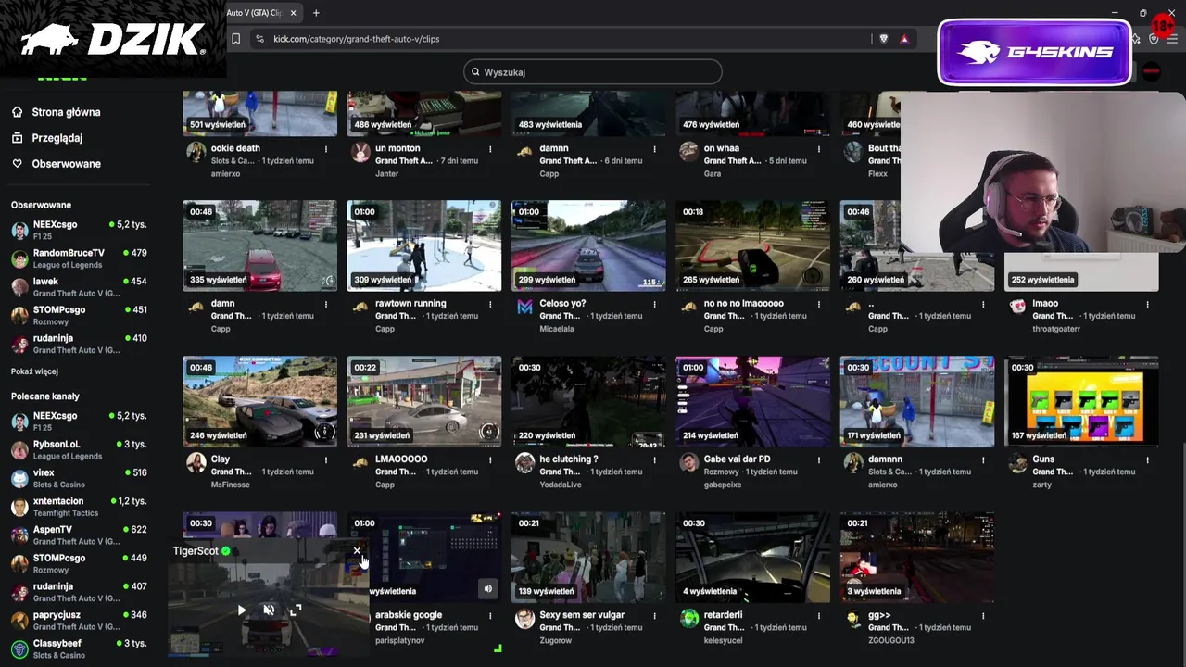Click the he clutching ? clip title
Viewport: 1186px width, 667px height.
569,459
